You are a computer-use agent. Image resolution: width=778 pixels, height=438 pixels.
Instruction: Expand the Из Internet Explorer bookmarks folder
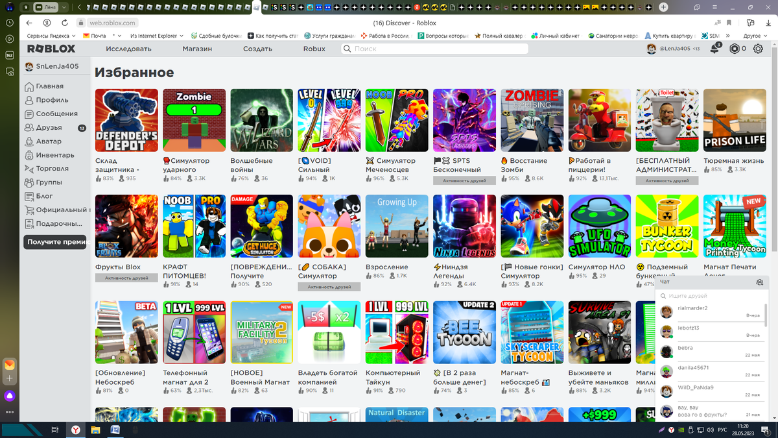[157, 36]
